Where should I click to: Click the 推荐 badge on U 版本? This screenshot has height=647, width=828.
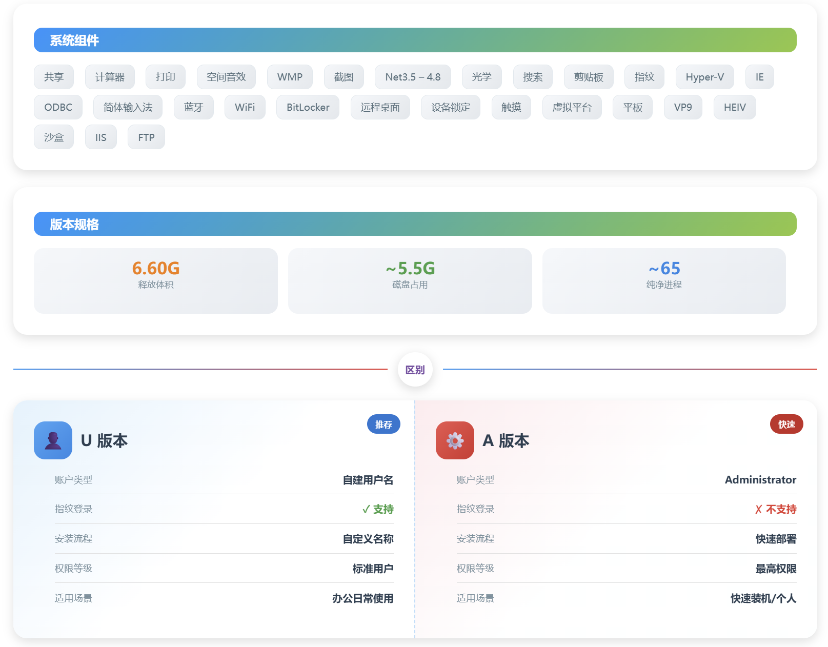tap(383, 424)
